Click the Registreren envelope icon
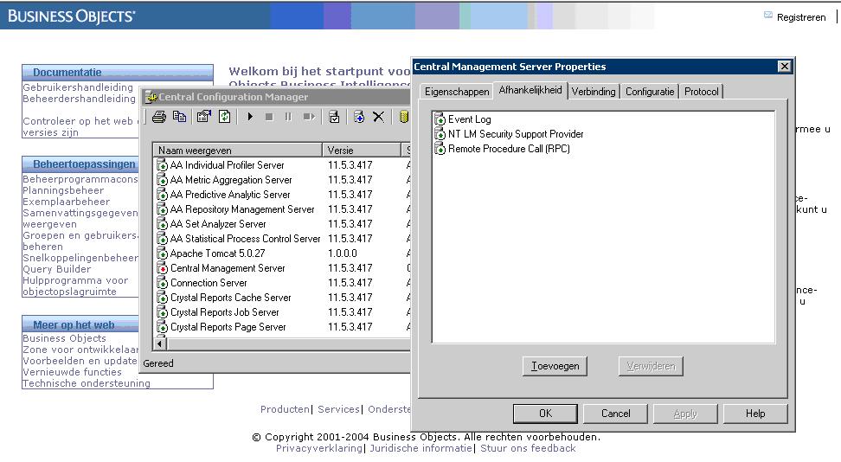 767,16
